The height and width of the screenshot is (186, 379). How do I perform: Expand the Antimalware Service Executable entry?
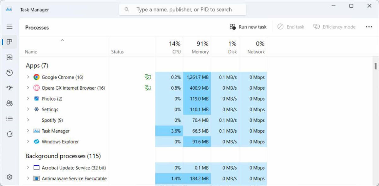point(28,178)
